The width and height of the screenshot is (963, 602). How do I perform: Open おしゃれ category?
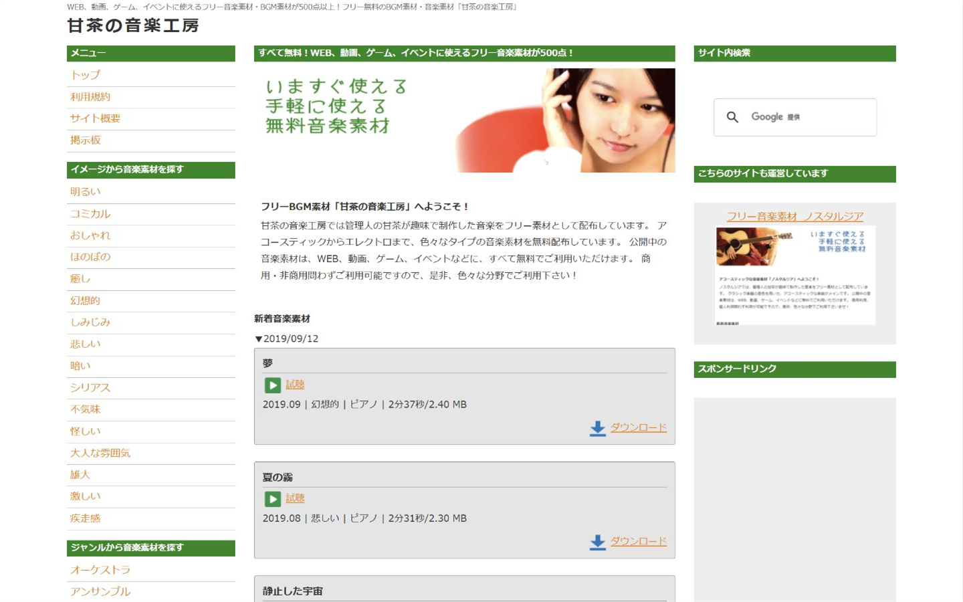(x=90, y=235)
